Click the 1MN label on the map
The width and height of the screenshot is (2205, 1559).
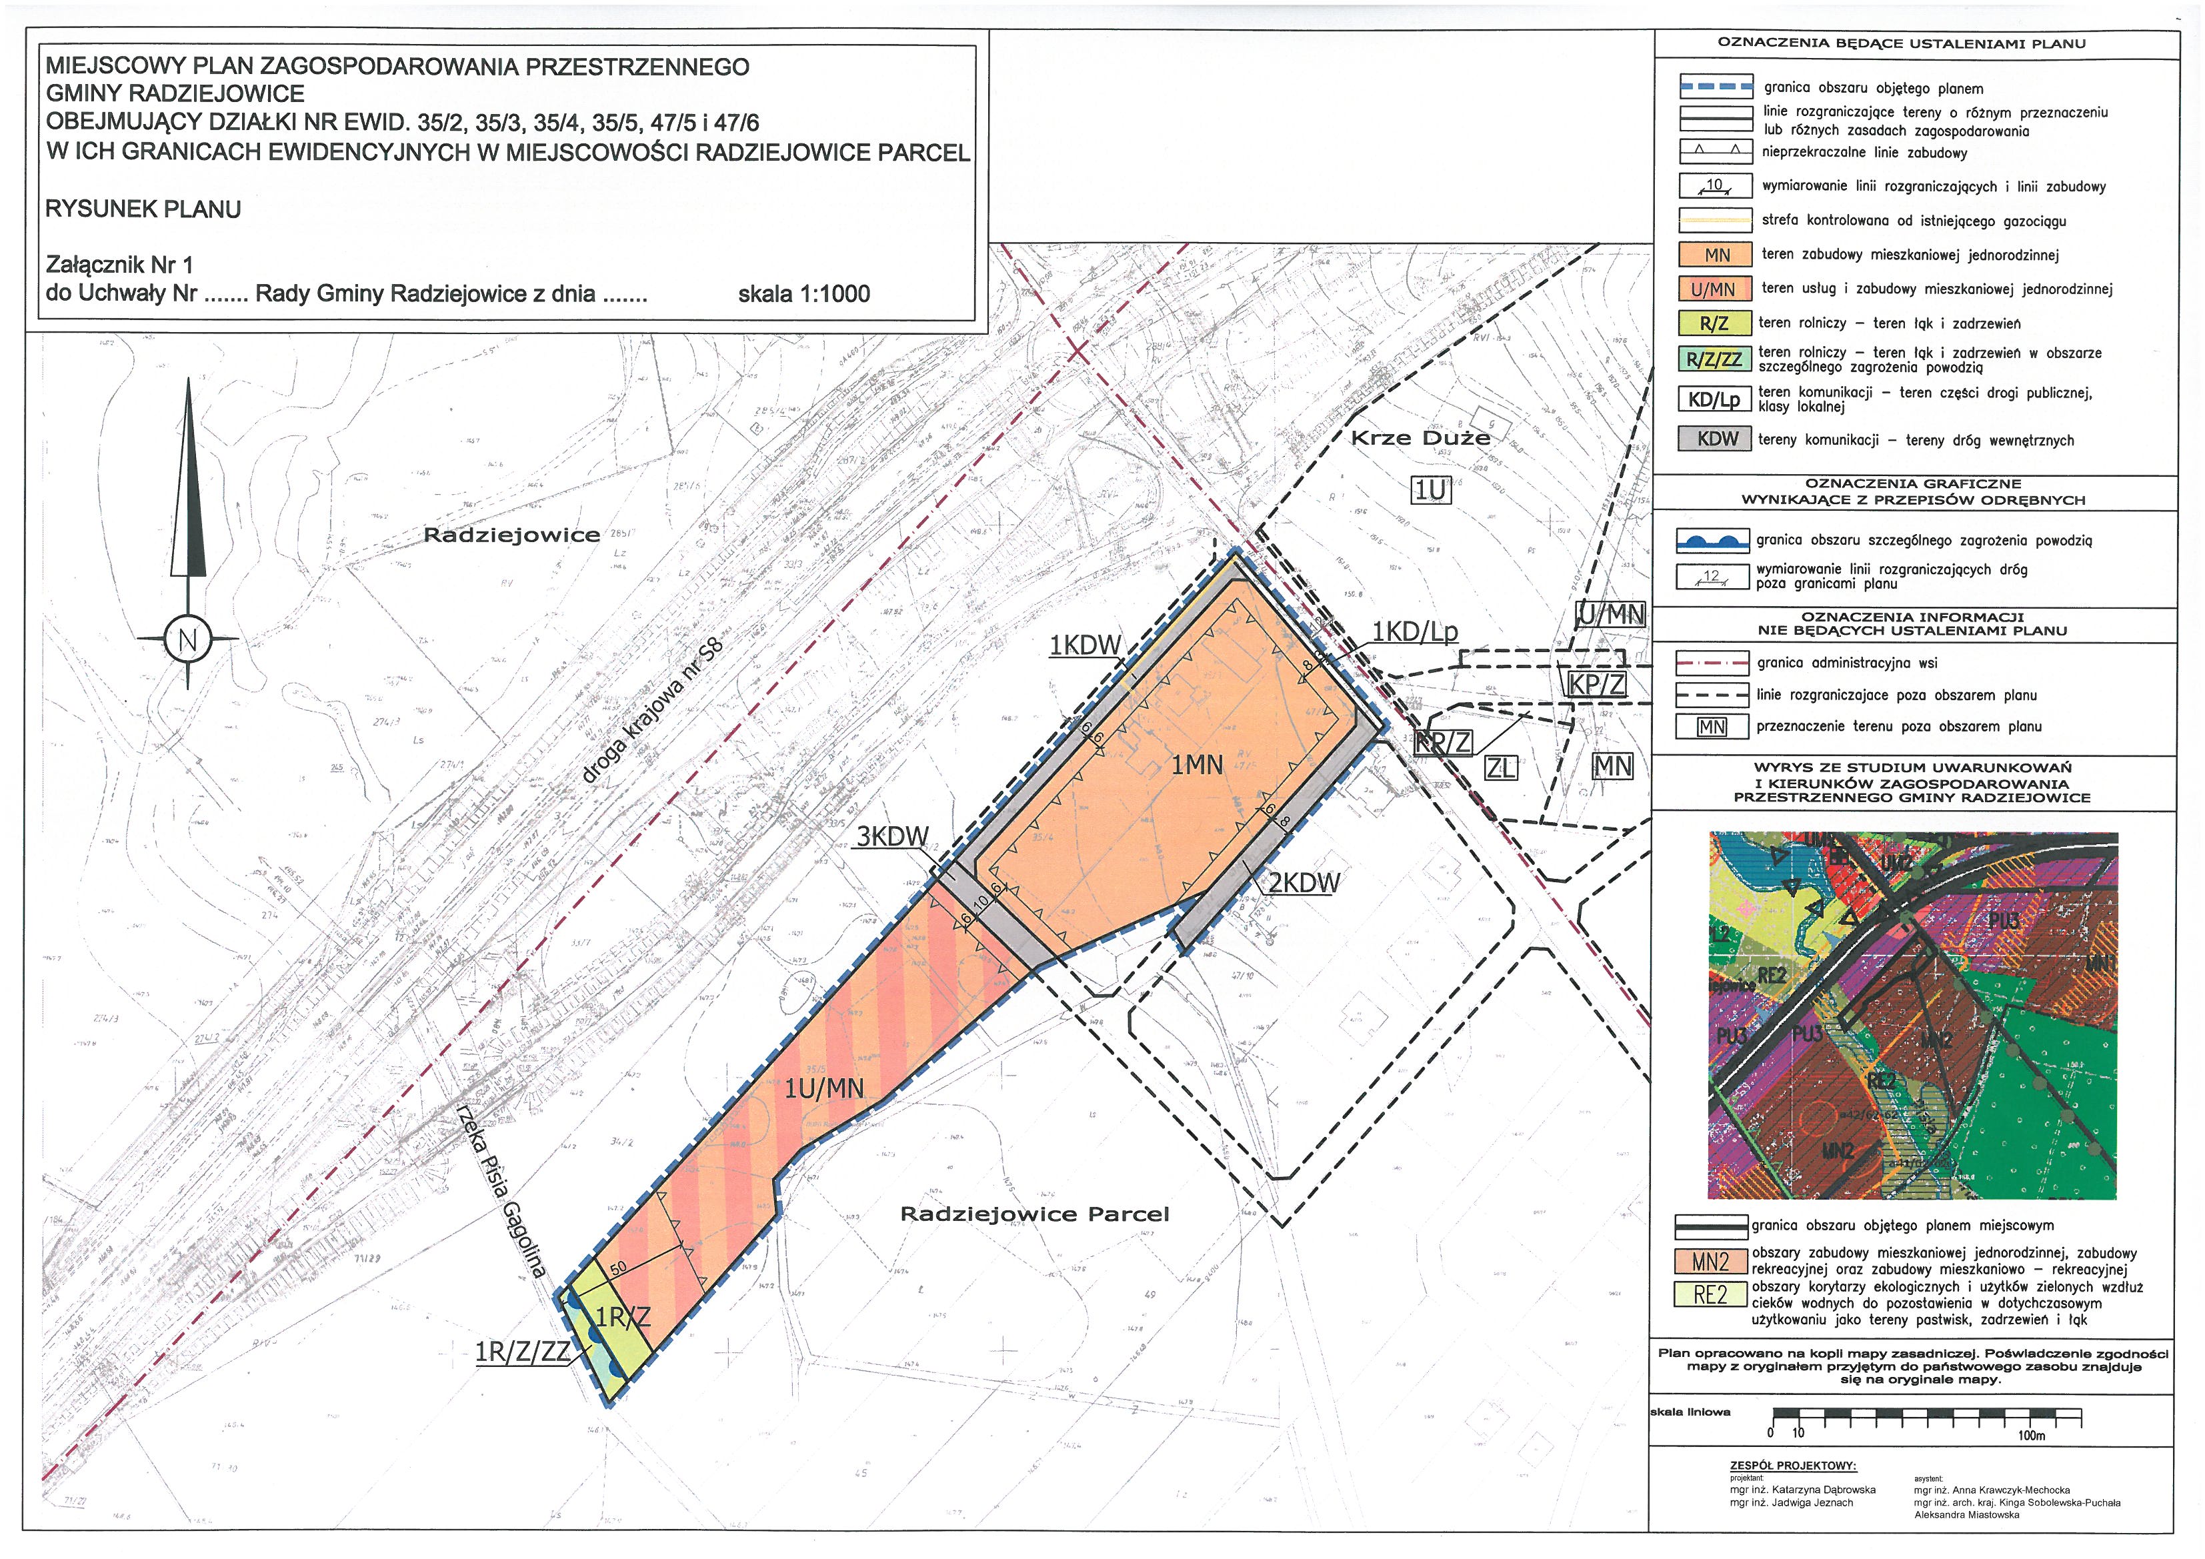click(1197, 765)
